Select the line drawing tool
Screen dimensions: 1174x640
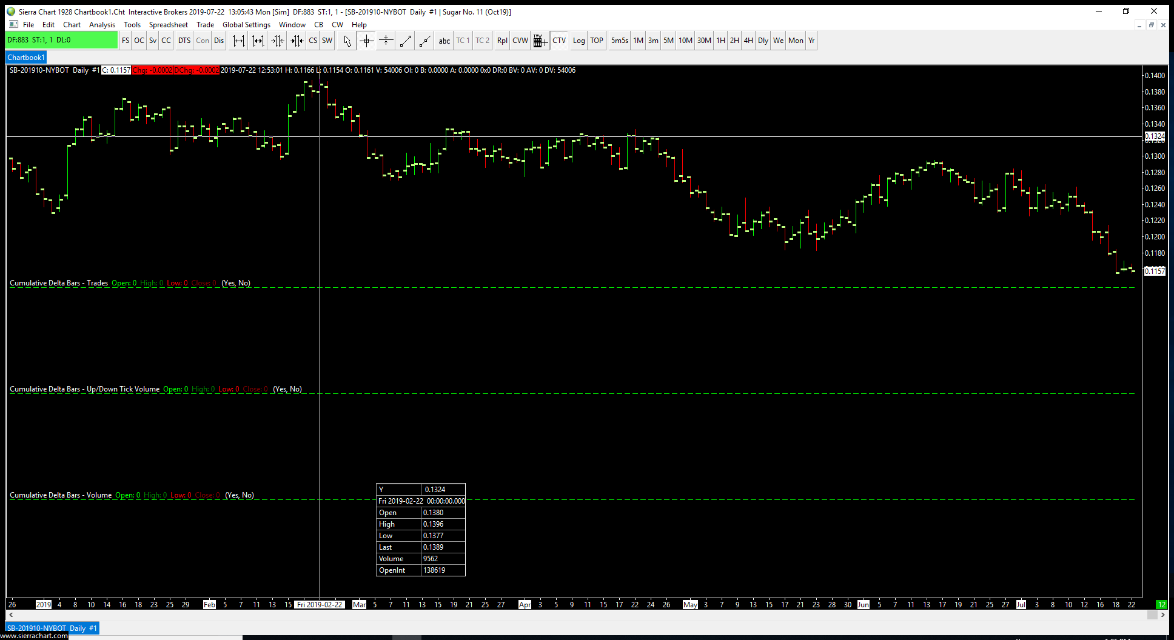pyautogui.click(x=406, y=41)
